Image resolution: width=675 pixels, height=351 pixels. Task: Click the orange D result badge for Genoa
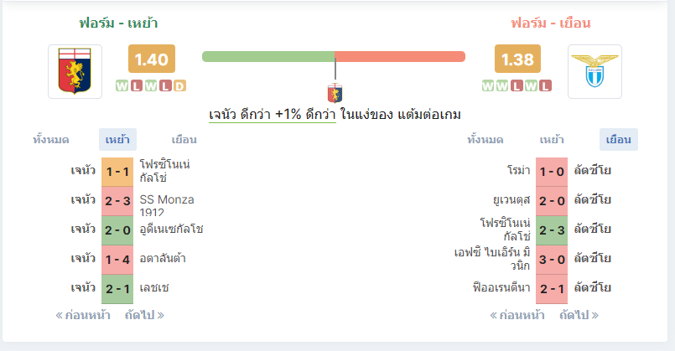pos(180,86)
